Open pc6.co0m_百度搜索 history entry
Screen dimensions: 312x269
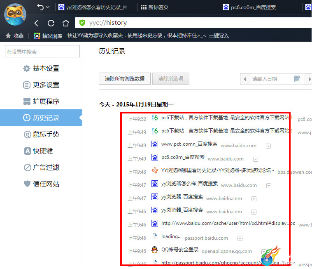pos(183,157)
